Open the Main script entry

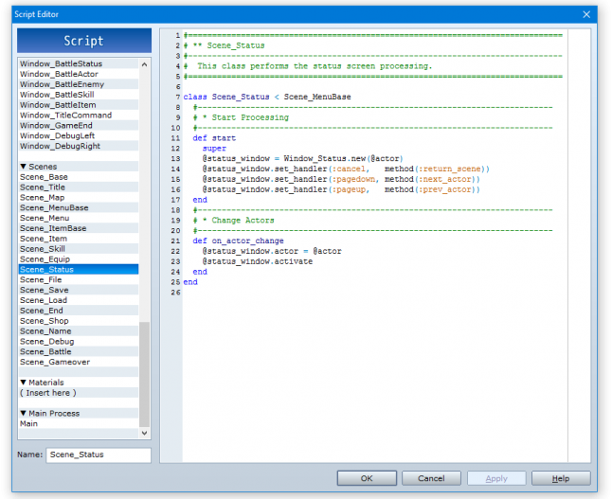[x=29, y=424]
